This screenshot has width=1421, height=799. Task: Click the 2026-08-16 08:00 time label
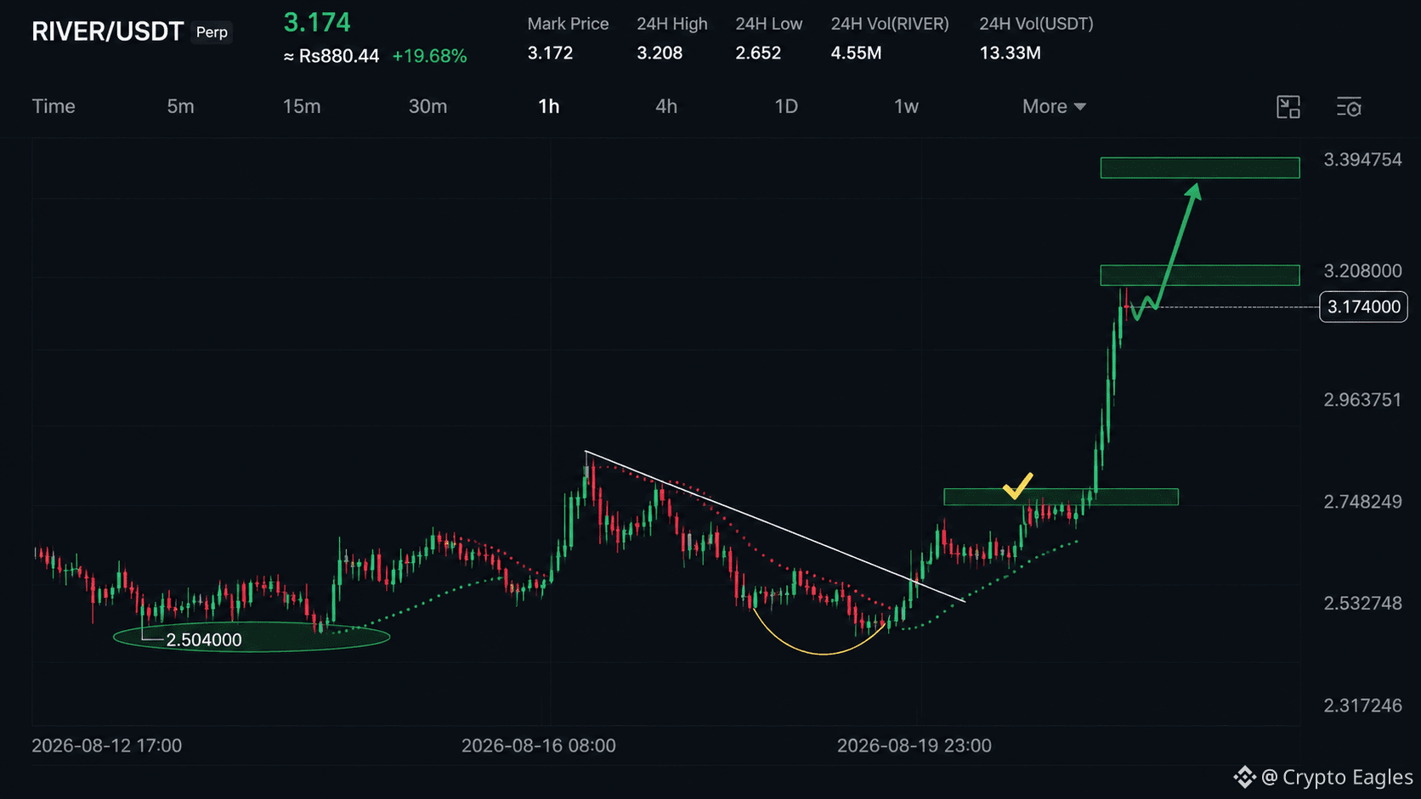pyautogui.click(x=538, y=746)
